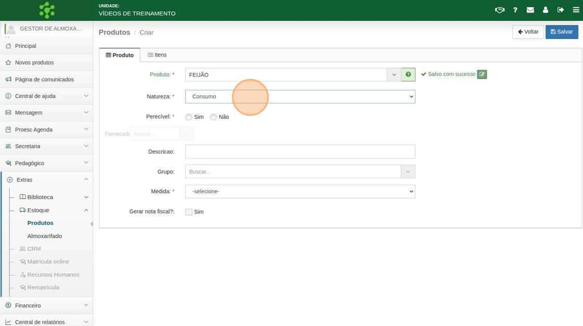
Task: Expand the Grupo search dropdown arrow
Action: click(x=408, y=171)
